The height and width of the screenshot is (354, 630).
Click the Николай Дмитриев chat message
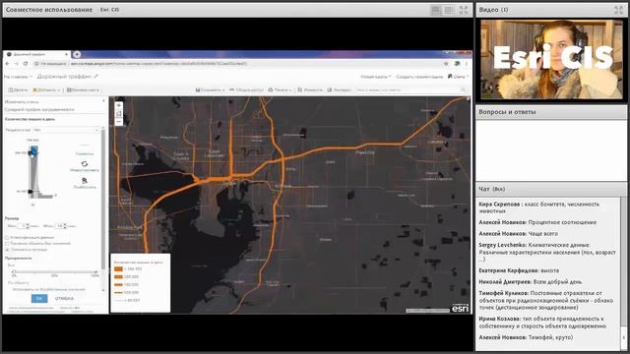(531, 282)
